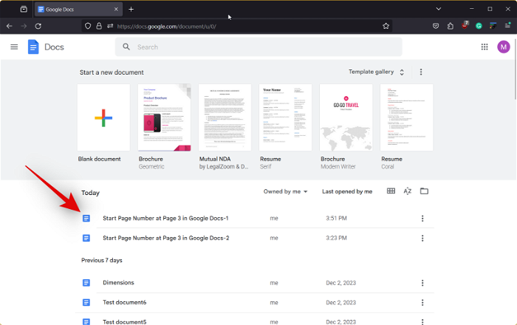Open Test document5
Screen dimensions: 517x325
click(x=124, y=322)
